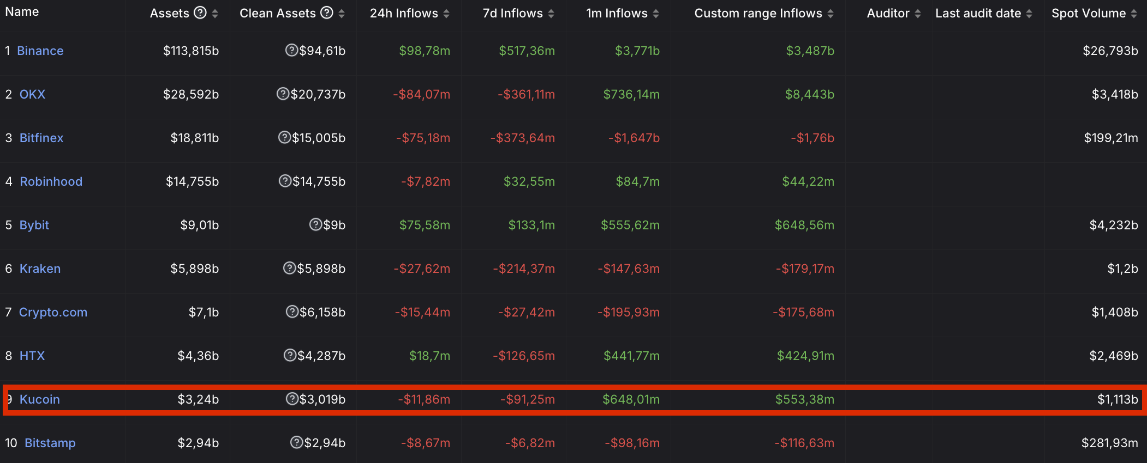The image size is (1147, 463).
Task: Select Bitfinex 7d inflows -$373,64m
Action: click(x=523, y=138)
